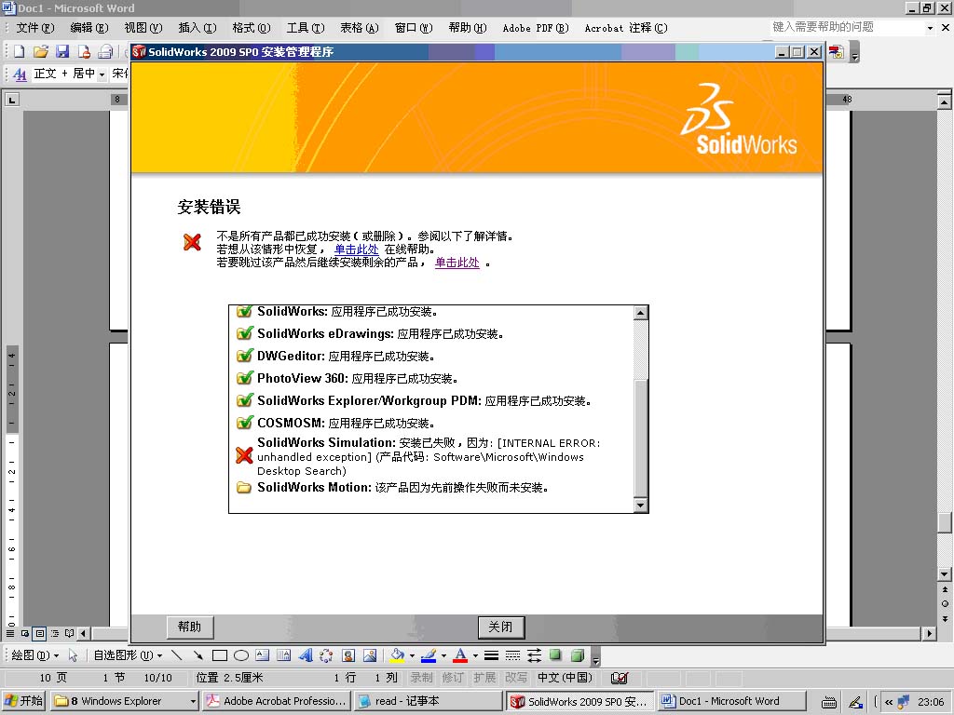Click the 中文(中国) language status
This screenshot has width=954, height=715.
564,678
